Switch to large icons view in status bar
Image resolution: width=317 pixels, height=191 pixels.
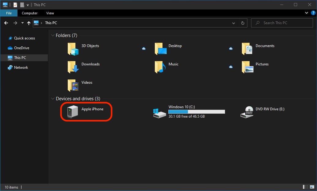(x=312, y=187)
